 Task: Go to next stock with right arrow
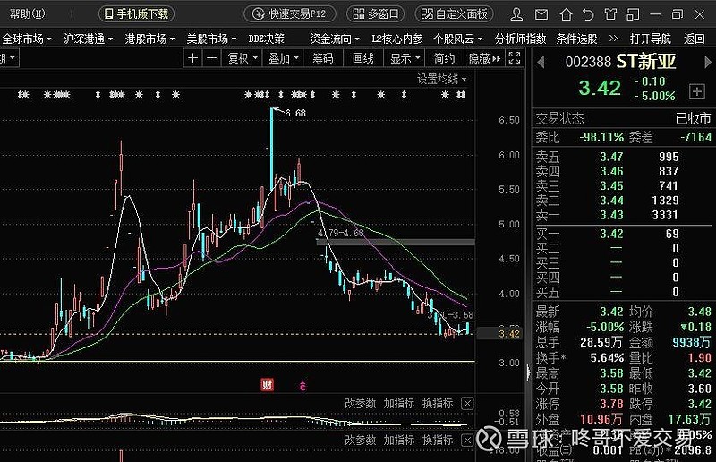pos(708,62)
